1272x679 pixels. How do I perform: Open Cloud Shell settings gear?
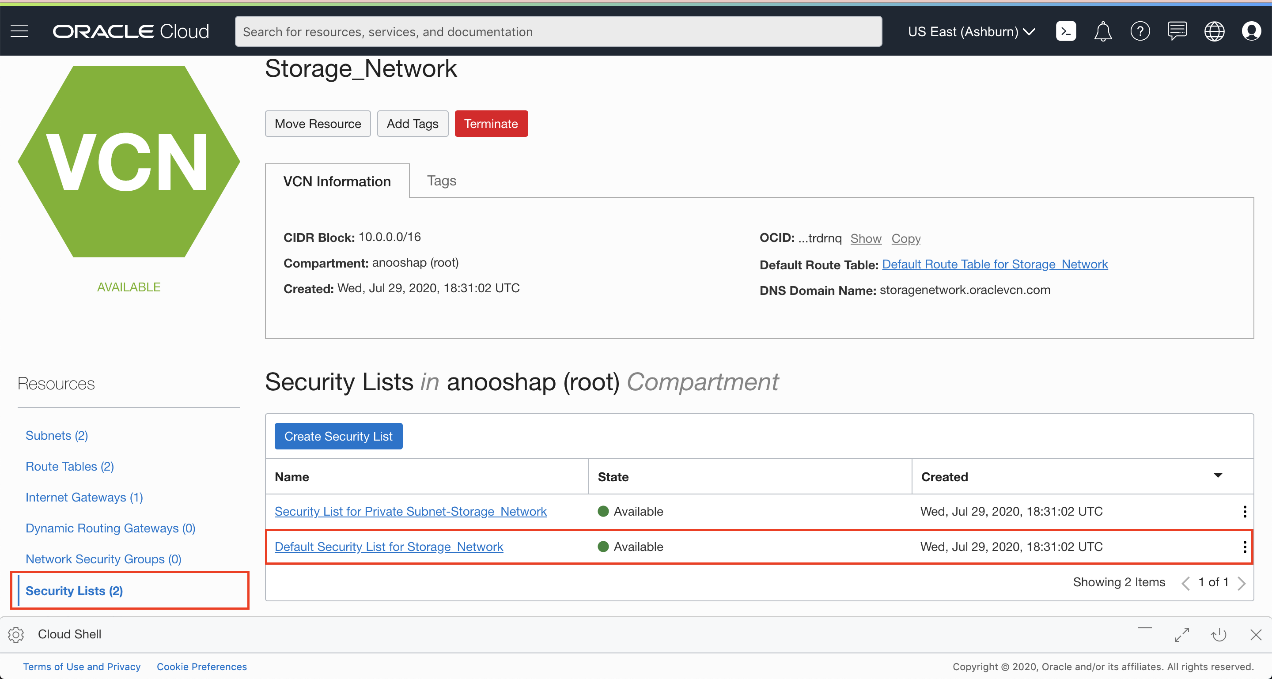click(x=16, y=634)
